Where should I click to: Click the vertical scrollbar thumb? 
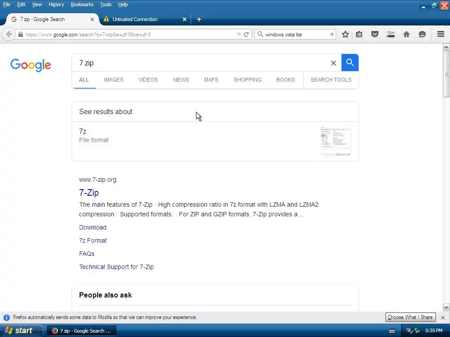446,74
